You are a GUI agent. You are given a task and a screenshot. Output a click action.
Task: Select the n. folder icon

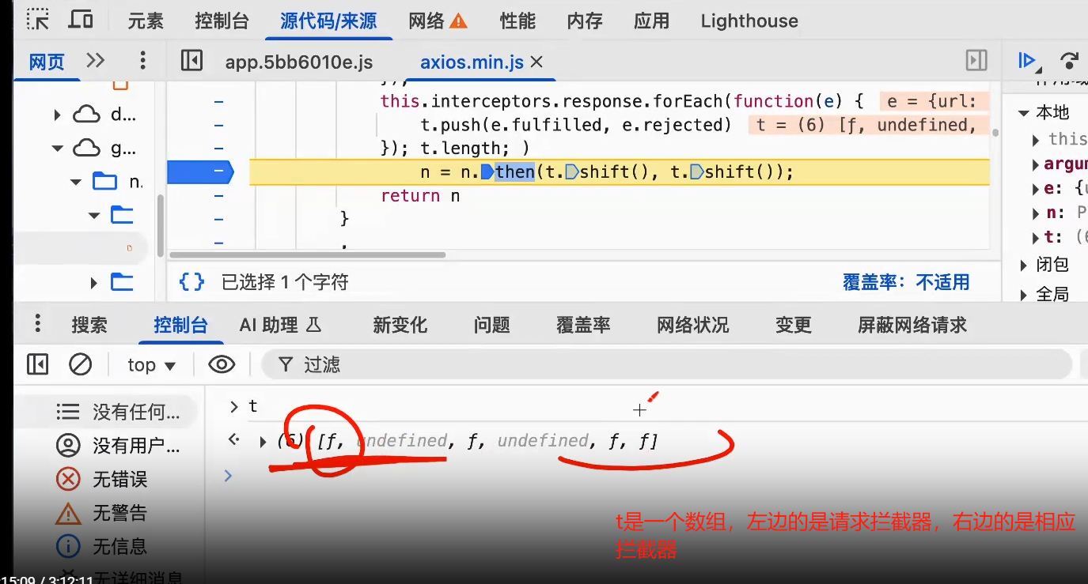click(x=105, y=182)
